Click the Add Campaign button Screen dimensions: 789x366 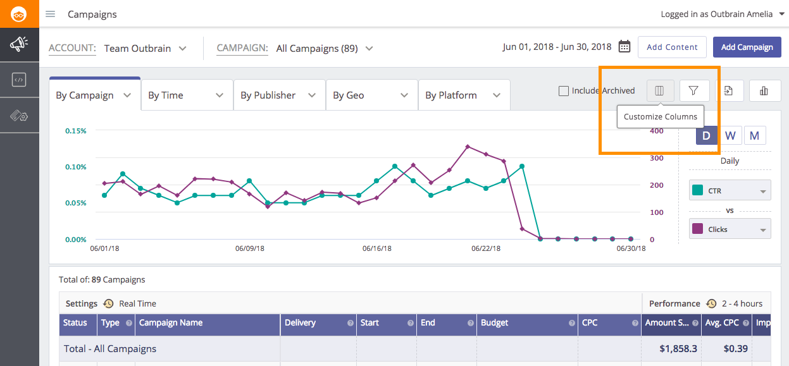[x=747, y=47]
